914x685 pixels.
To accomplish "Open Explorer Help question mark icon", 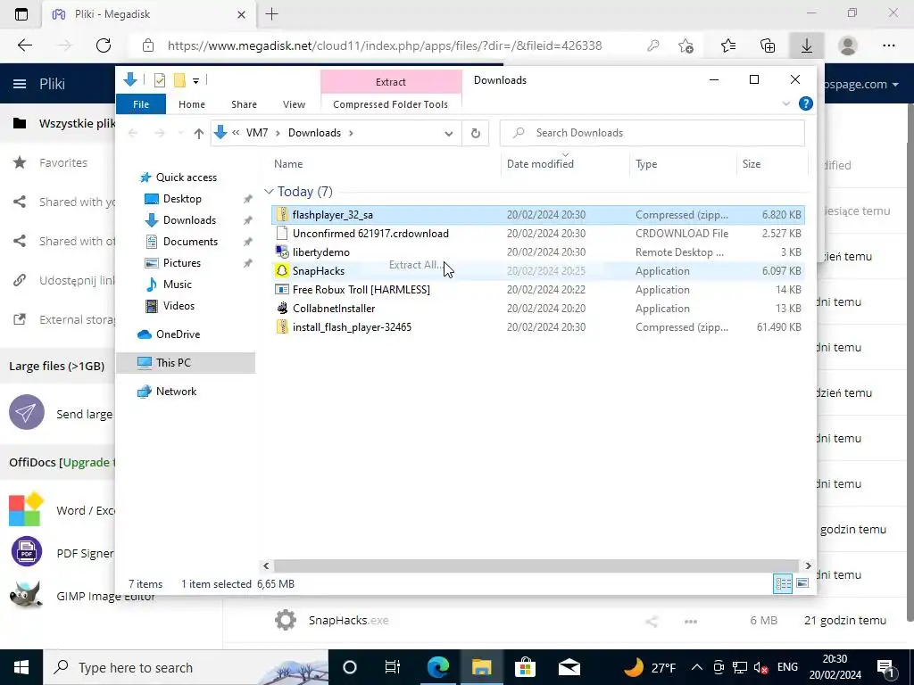I will pyautogui.click(x=806, y=103).
